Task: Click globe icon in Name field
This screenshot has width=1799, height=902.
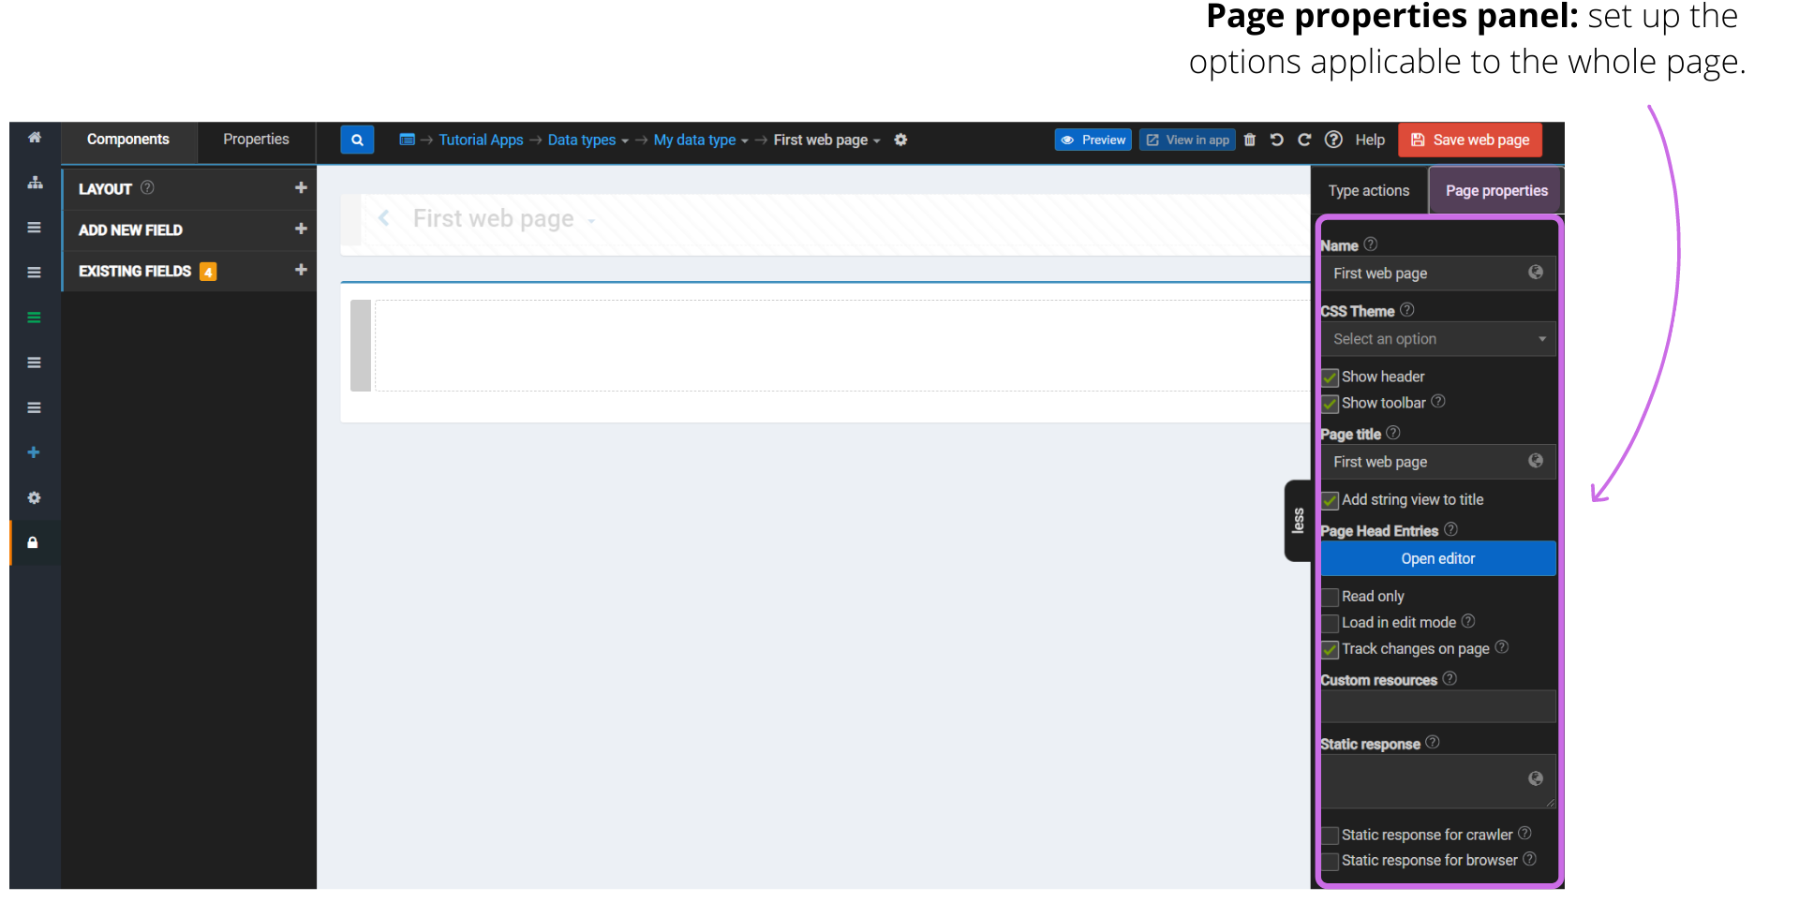Action: (1536, 272)
